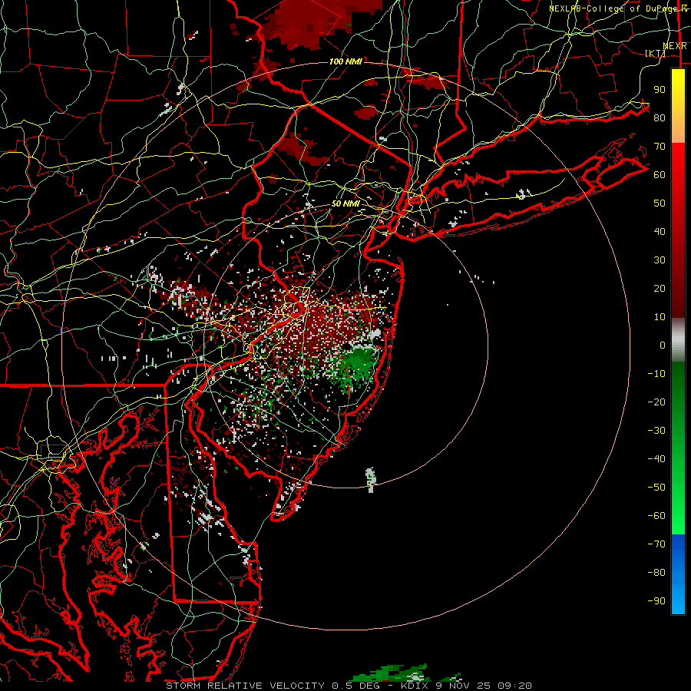Image resolution: width=691 pixels, height=691 pixels.
Task: Click the "KDIX" radar site identifier
Action: click(415, 686)
